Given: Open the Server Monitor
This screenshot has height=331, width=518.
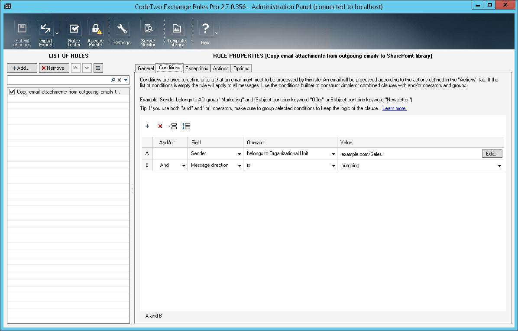Looking at the screenshot, I should point(148,33).
